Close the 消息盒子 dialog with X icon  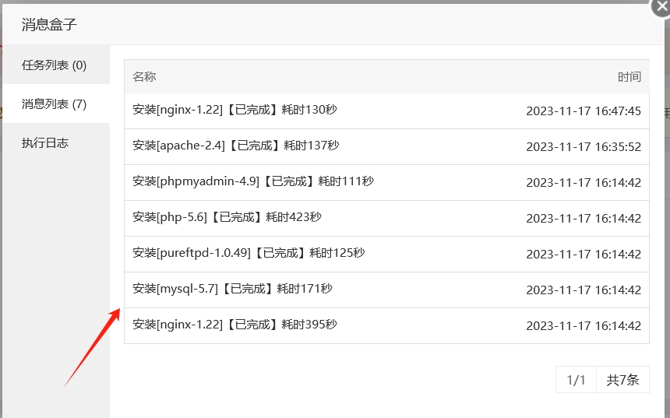pyautogui.click(x=661, y=6)
